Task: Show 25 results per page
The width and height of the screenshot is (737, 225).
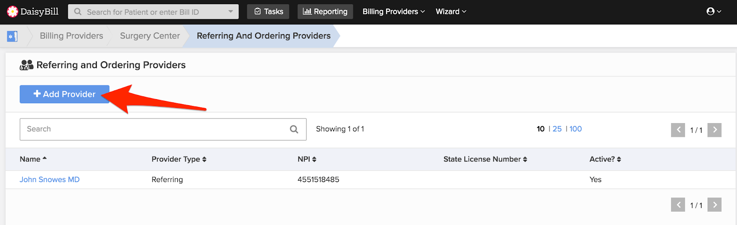Action: [557, 129]
